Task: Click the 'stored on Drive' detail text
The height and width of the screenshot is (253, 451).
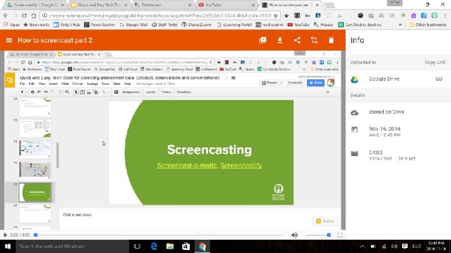Action: pos(386,112)
